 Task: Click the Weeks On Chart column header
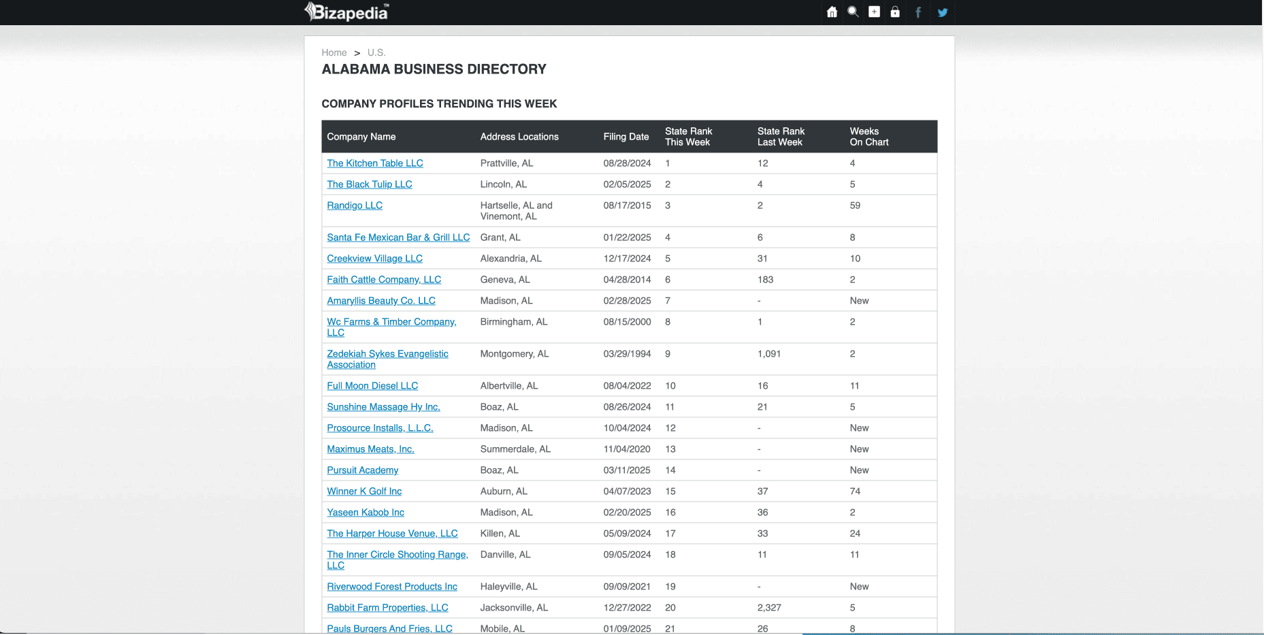869,137
